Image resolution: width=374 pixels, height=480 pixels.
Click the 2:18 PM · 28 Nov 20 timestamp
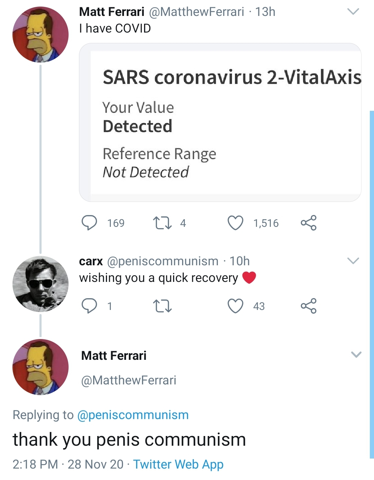coord(68,464)
